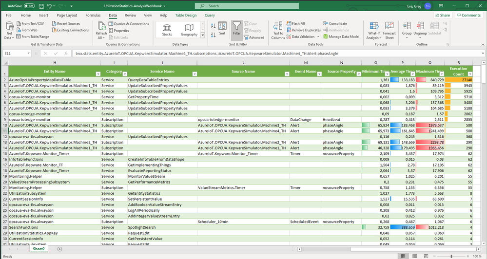Open the Source Name filter dropdown

pyautogui.click(x=287, y=74)
